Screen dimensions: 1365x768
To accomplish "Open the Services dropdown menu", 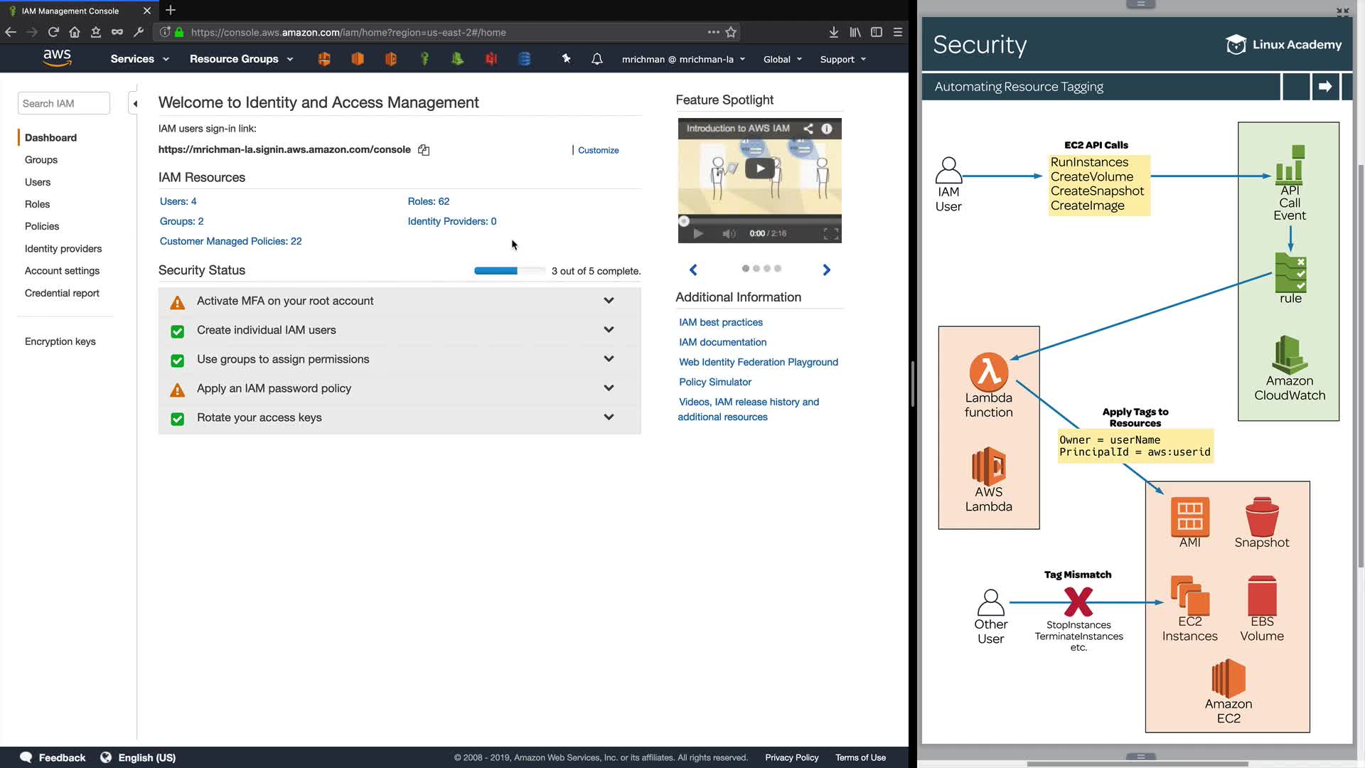I will tap(139, 59).
